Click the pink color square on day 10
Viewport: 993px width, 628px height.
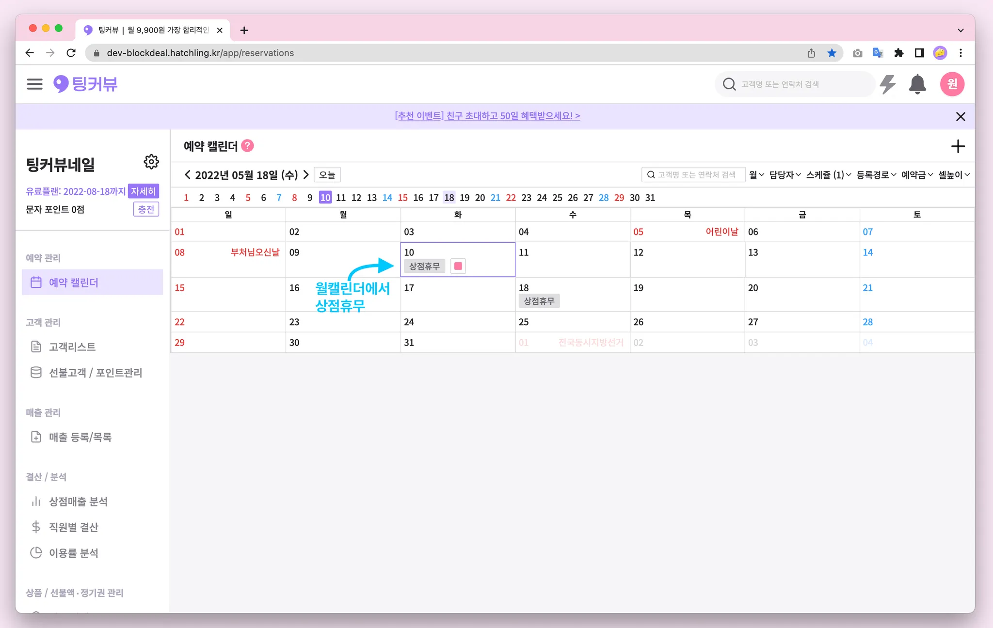point(458,266)
